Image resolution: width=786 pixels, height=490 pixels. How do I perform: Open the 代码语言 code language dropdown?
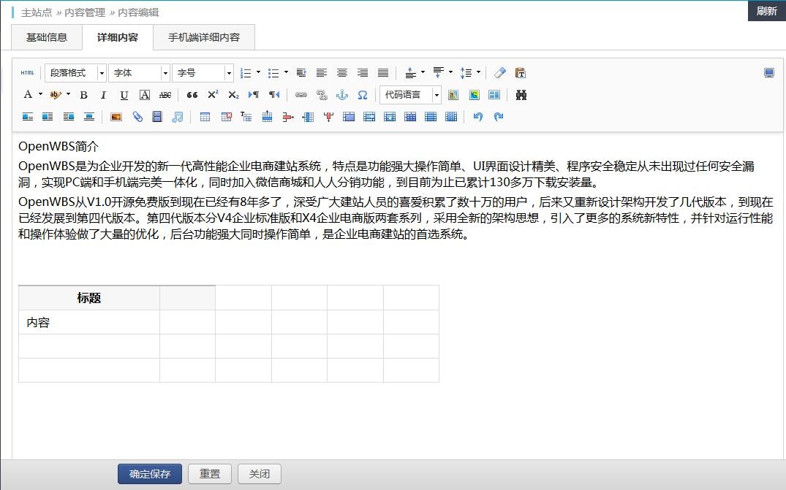point(410,95)
